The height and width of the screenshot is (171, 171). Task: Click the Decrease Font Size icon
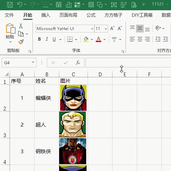point(120,28)
